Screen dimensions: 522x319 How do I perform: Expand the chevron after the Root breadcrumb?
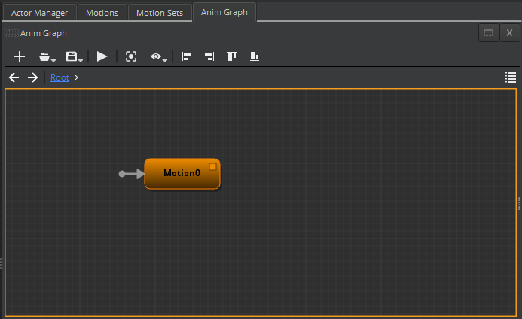tap(77, 77)
